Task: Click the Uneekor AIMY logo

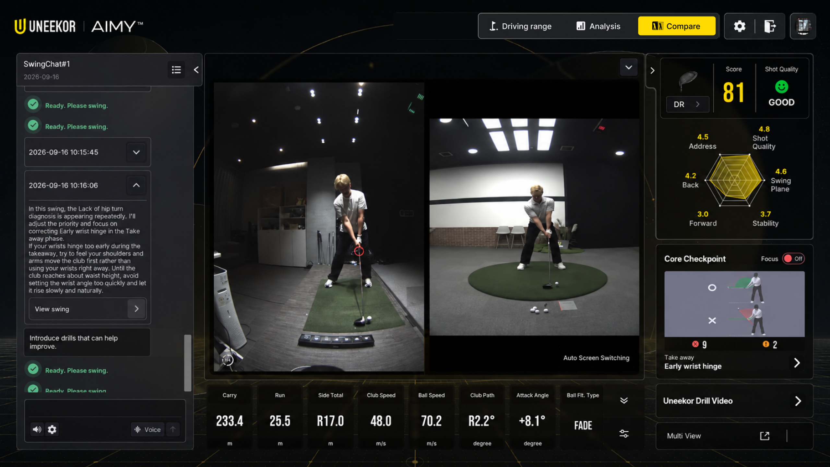Action: (x=79, y=26)
